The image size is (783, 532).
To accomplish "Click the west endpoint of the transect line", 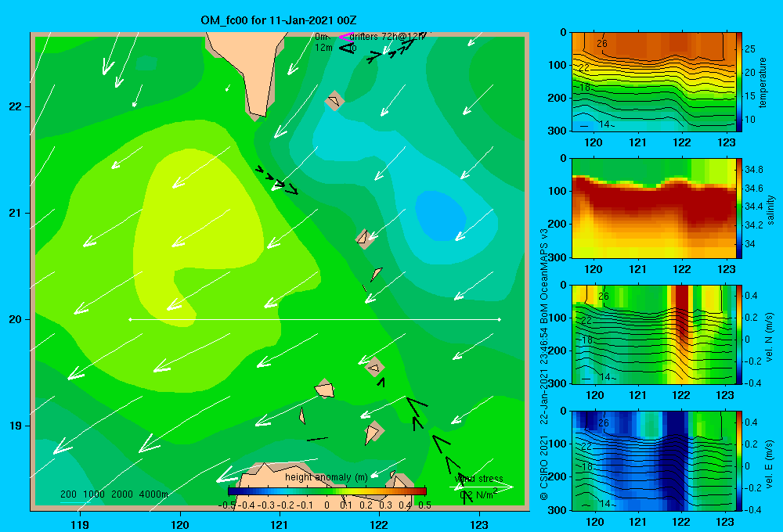I will tap(130, 319).
